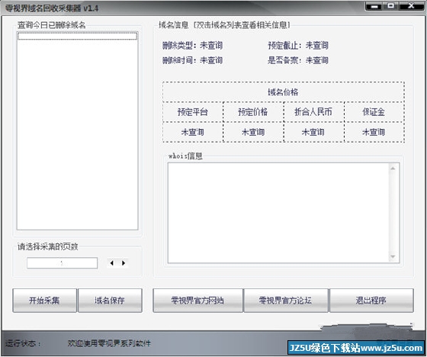Click 未查询 value under 预定平台

pos(193,132)
